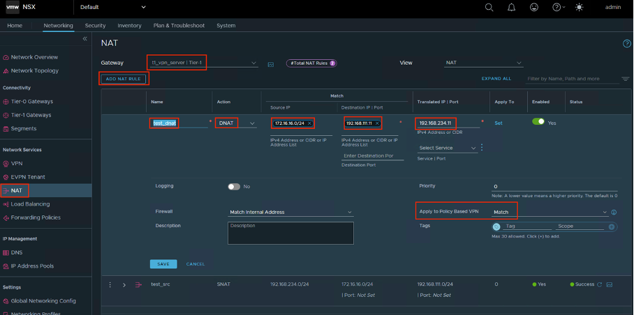Collapse the left sidebar with double chevron

click(85, 39)
